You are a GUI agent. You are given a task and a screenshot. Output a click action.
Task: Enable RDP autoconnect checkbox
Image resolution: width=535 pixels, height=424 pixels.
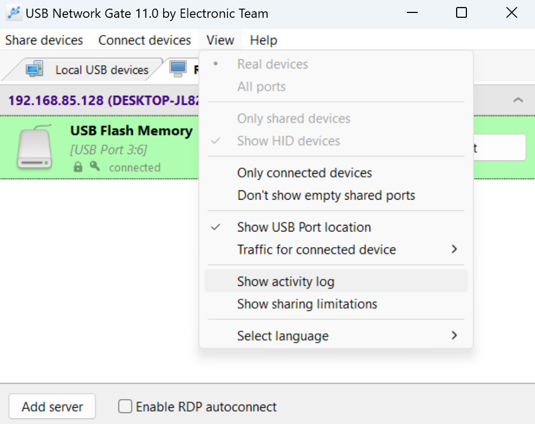point(125,406)
